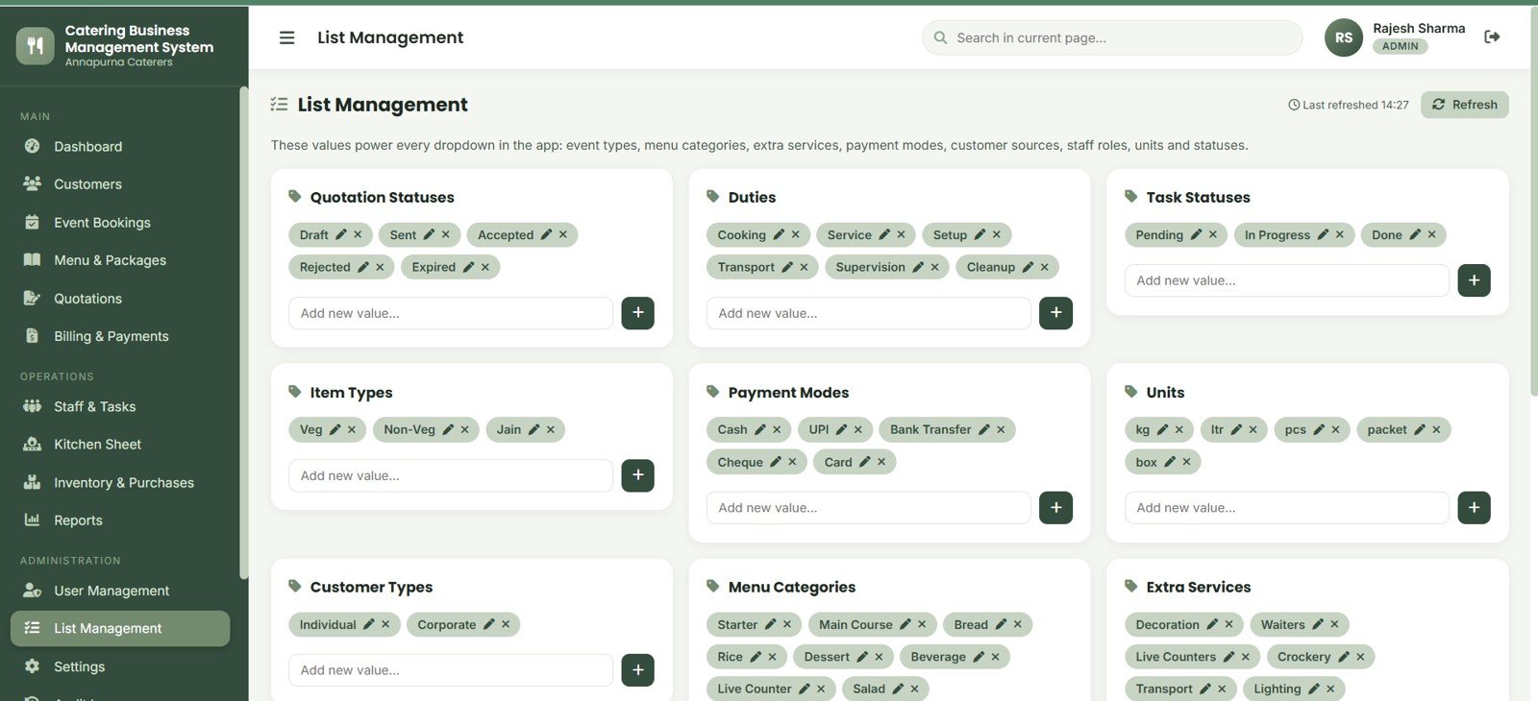Add new Quotation Statuses value with plus button
Screen dimensions: 1538x701
[x=638, y=313]
